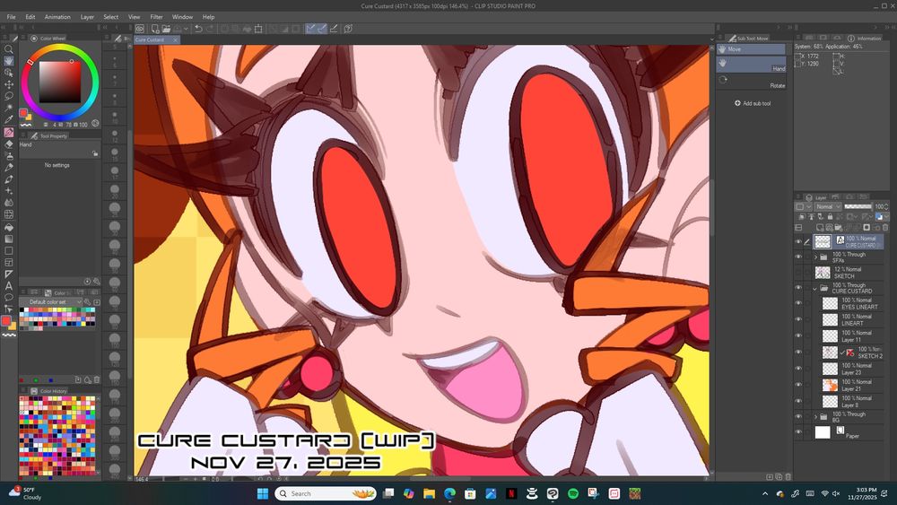Click inside the color wheel square
Viewport: 897px width, 505px height.
[x=60, y=82]
